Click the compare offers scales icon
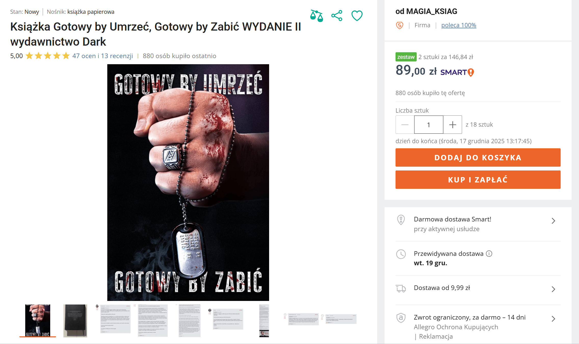579x344 pixels. 317,16
